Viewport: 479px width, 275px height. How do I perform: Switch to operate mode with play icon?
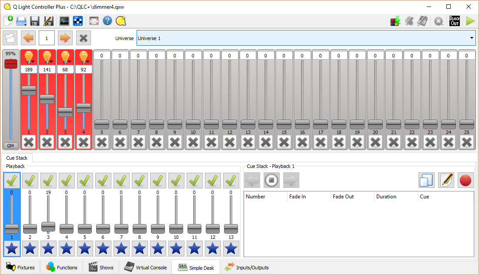click(470, 21)
